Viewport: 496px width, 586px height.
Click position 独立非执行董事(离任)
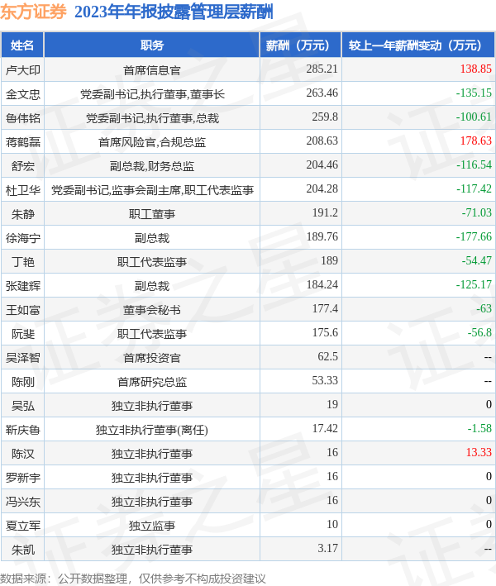[152, 430]
